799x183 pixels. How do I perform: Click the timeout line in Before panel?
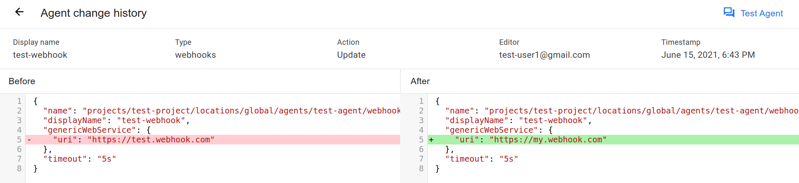pos(80,159)
